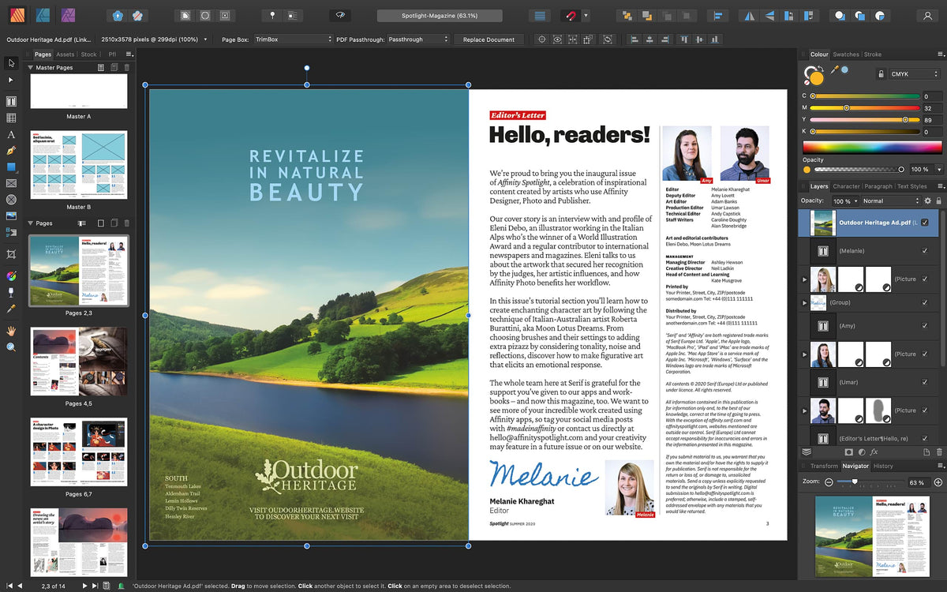Select the Picture Frame Rectangle tool
The height and width of the screenshot is (592, 947).
pyautogui.click(x=11, y=183)
